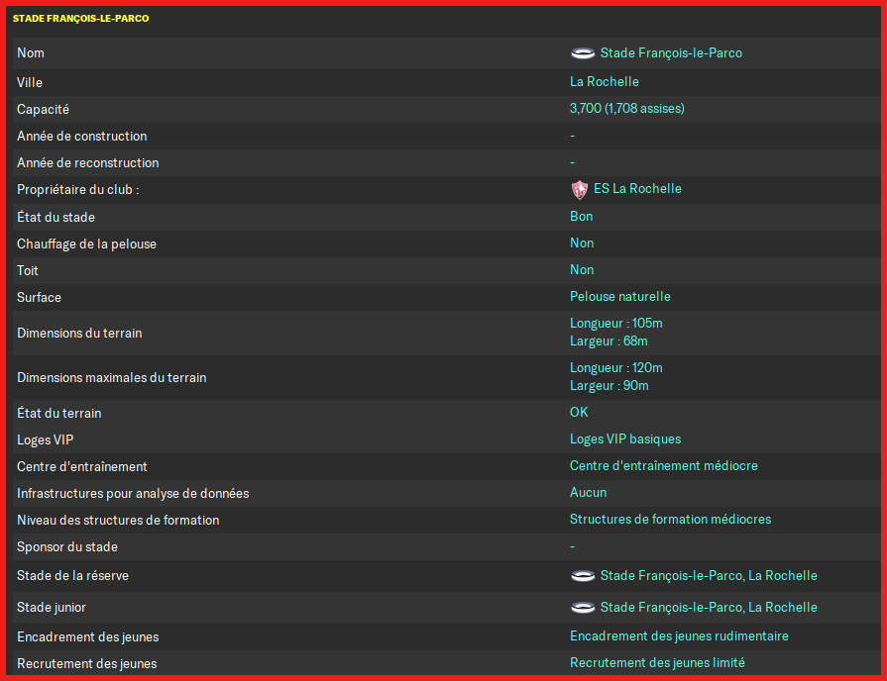Viewport: 887px width, 681px height.
Task: Click the capacity value 3,700 (1,708 assises)
Action: [x=626, y=109]
